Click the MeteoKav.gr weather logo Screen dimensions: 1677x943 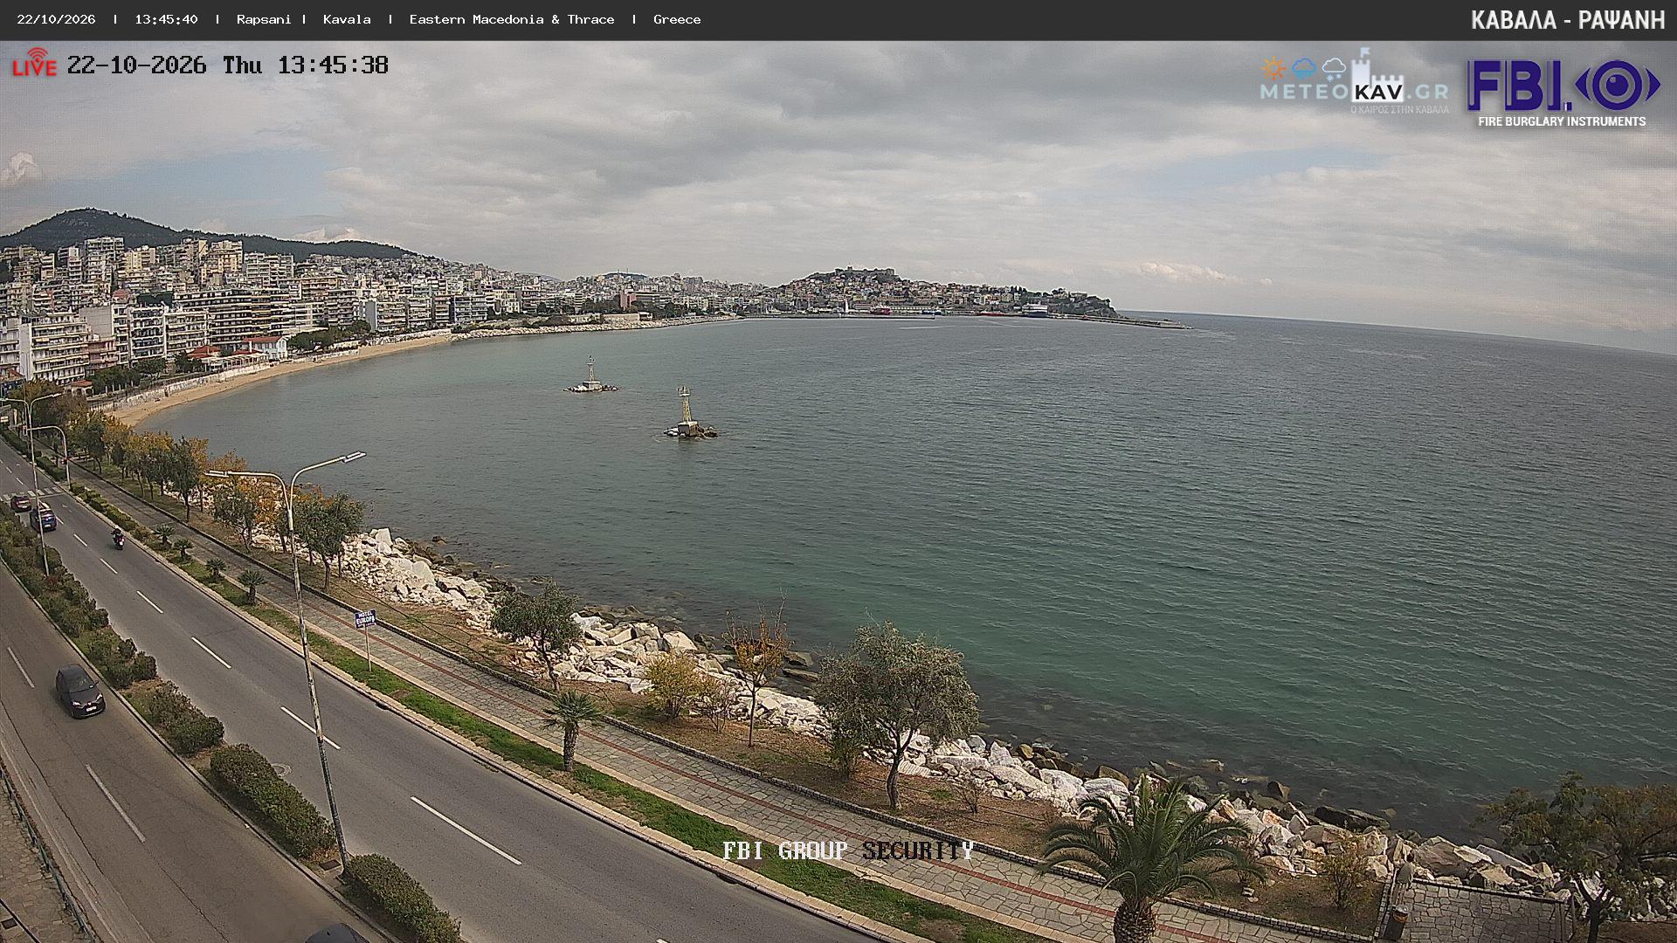[x=1354, y=82]
